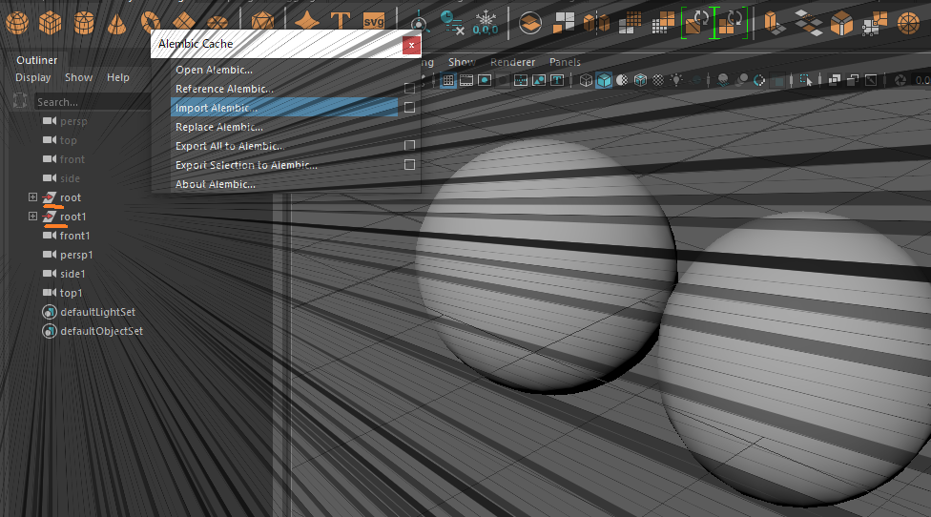This screenshot has height=517, width=931.
Task: Select the top camera in Outliner
Action: [68, 140]
